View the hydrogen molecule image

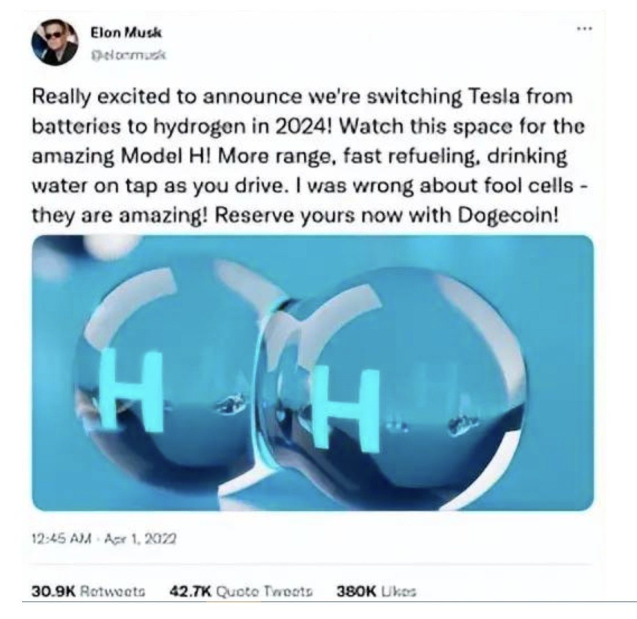click(313, 373)
